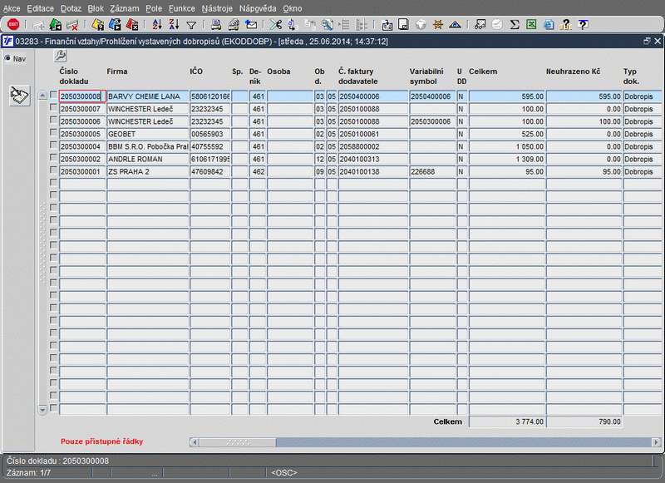Click the wrench settings icon above table
Viewport: 665px width, 483px height.
[60, 56]
